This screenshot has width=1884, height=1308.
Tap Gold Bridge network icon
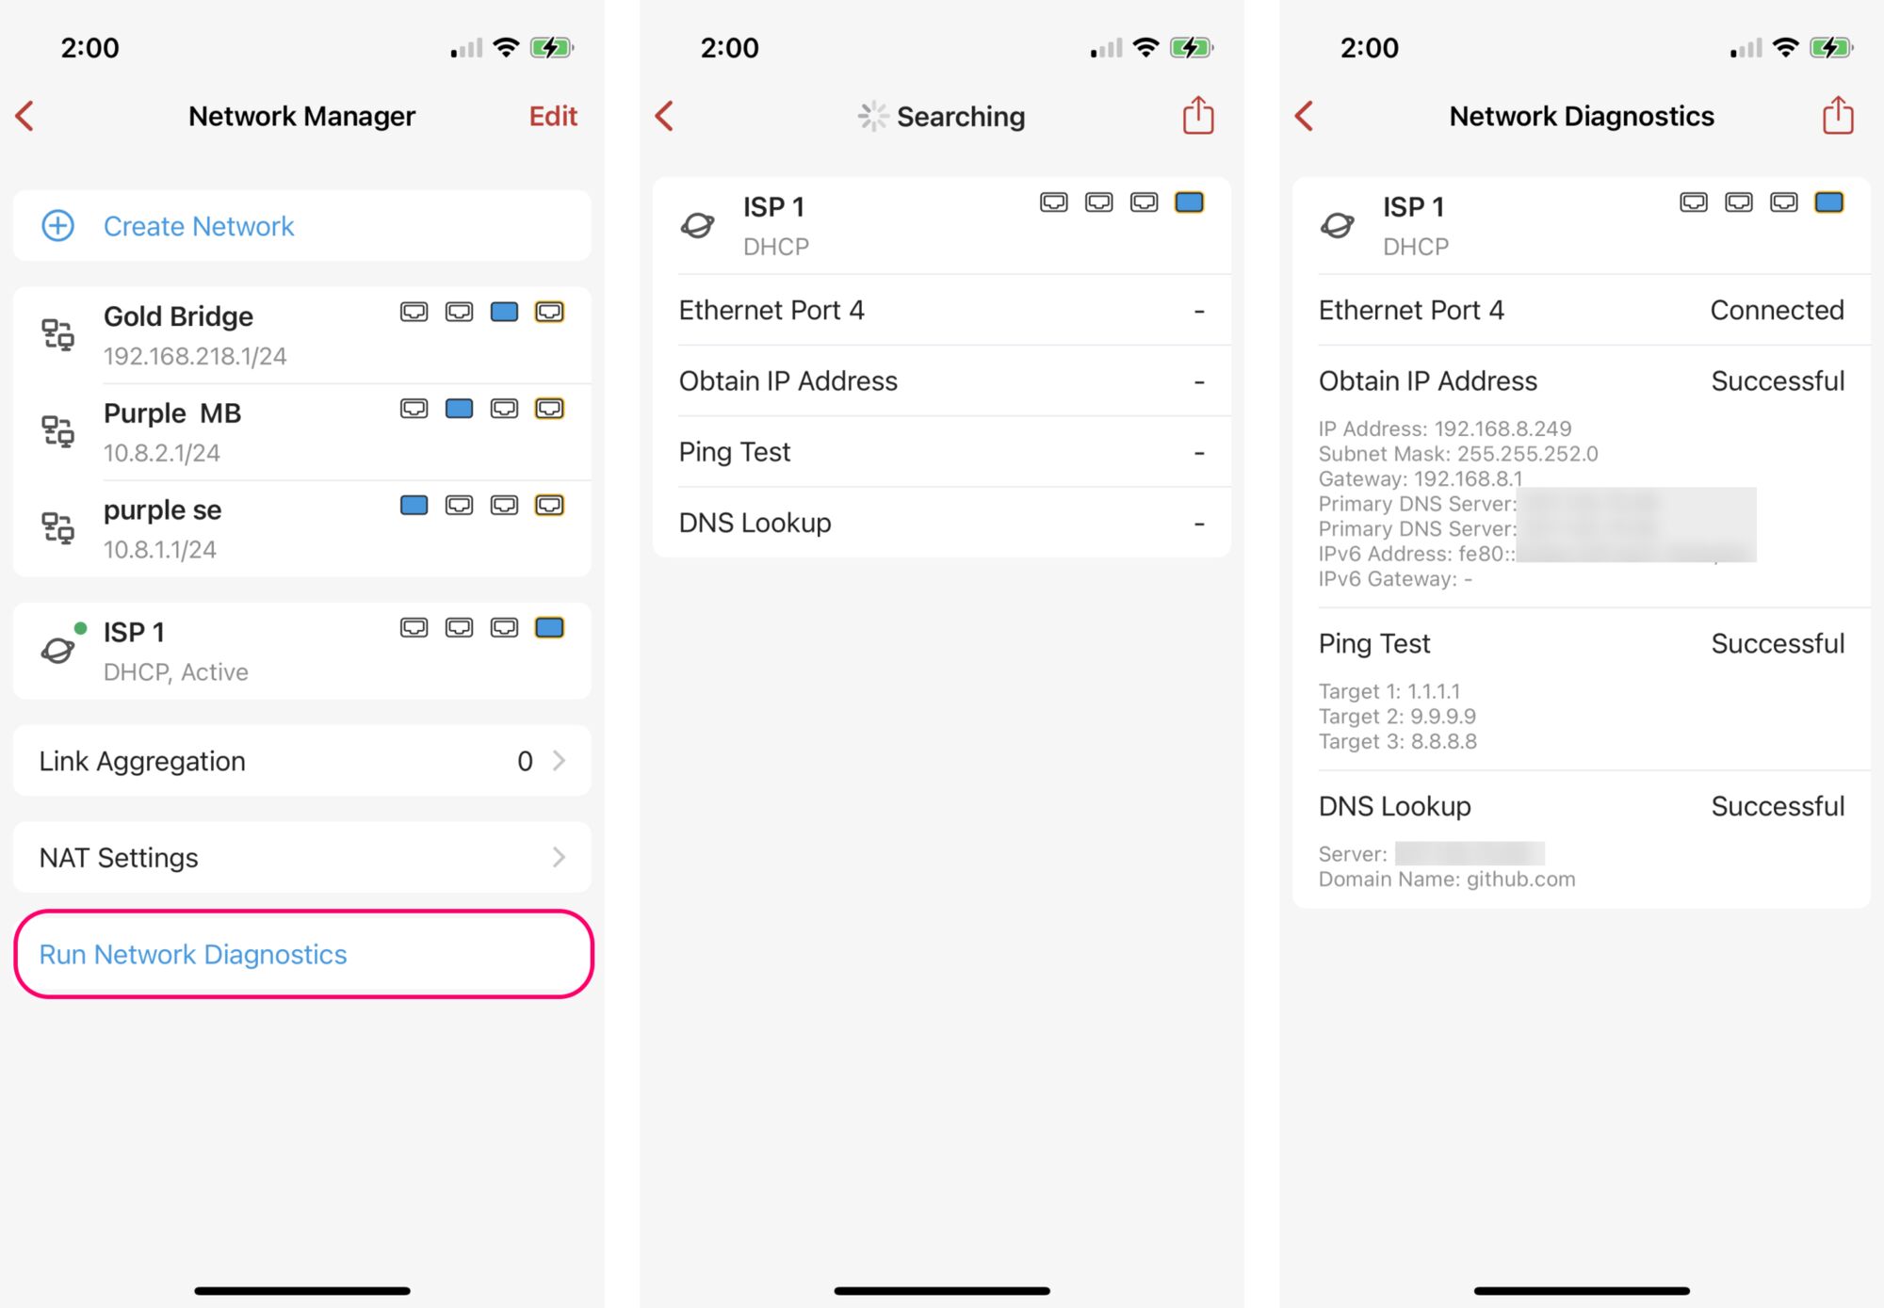click(x=57, y=334)
